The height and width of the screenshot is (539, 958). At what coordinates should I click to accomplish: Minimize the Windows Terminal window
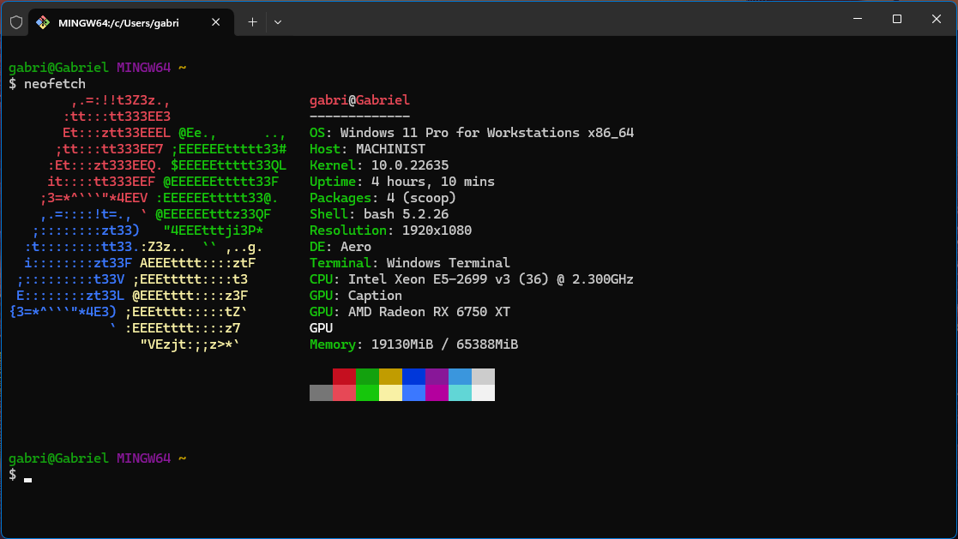[858, 19]
